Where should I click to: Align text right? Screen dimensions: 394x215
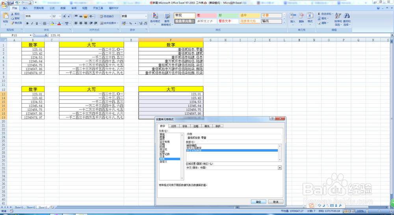[85, 23]
